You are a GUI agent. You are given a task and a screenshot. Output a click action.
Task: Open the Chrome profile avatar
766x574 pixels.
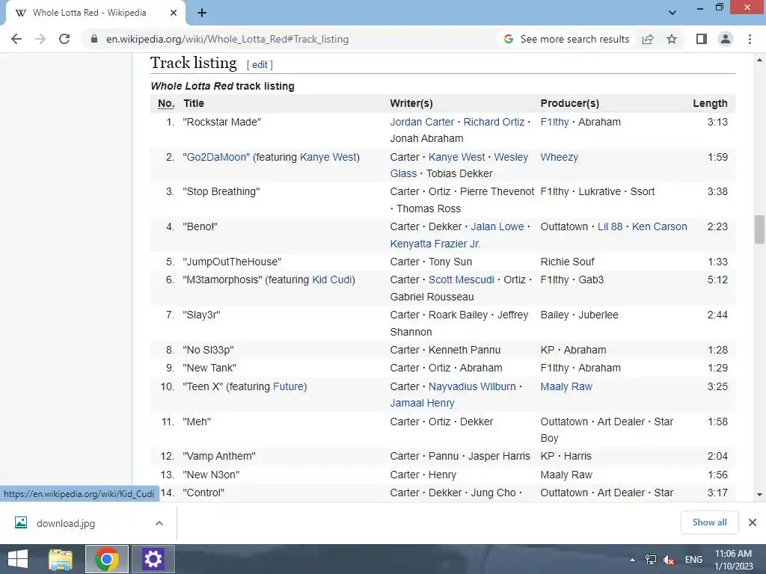(726, 39)
